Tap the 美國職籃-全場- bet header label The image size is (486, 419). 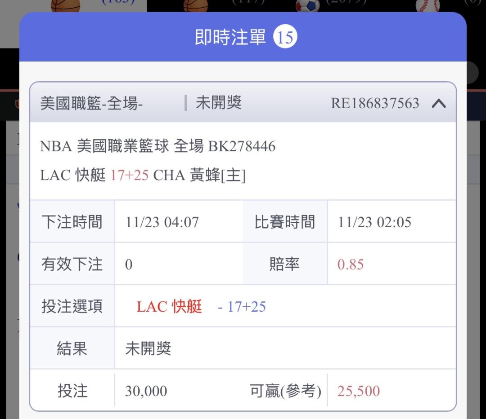[92, 104]
